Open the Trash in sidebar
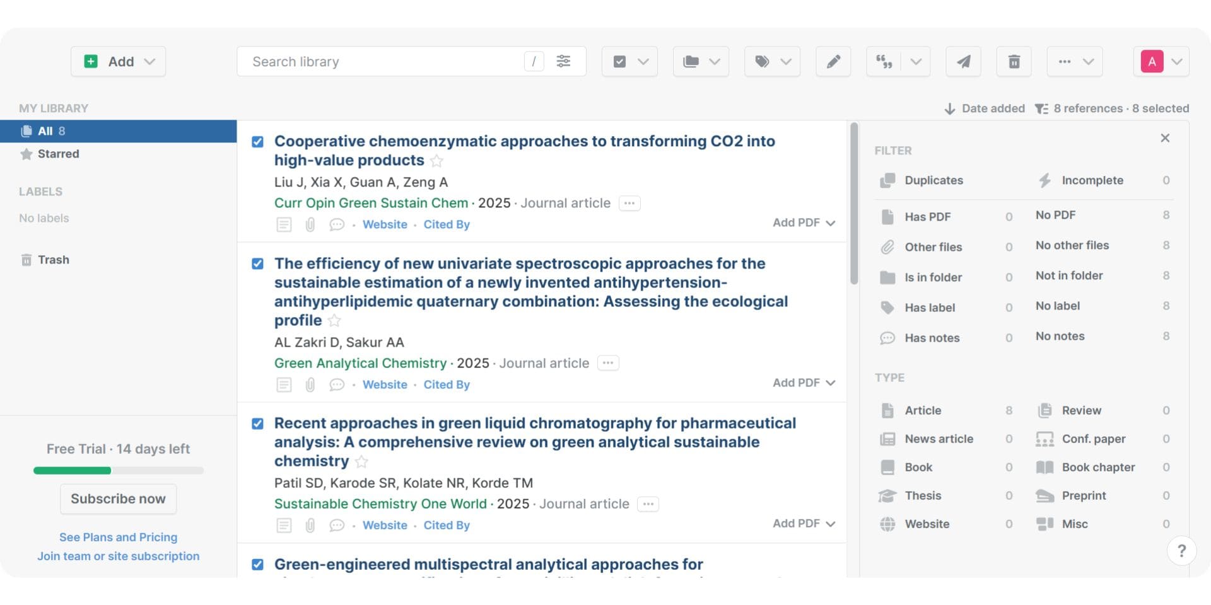The height and width of the screenshot is (605, 1211). coord(53,260)
